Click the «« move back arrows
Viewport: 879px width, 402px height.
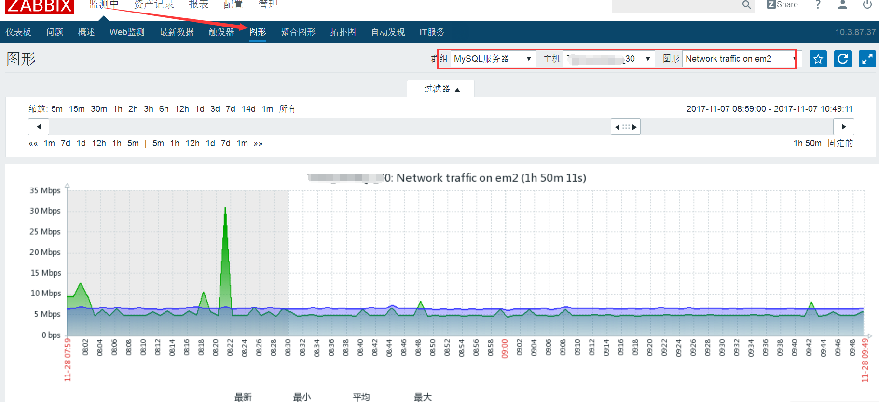pyautogui.click(x=33, y=143)
